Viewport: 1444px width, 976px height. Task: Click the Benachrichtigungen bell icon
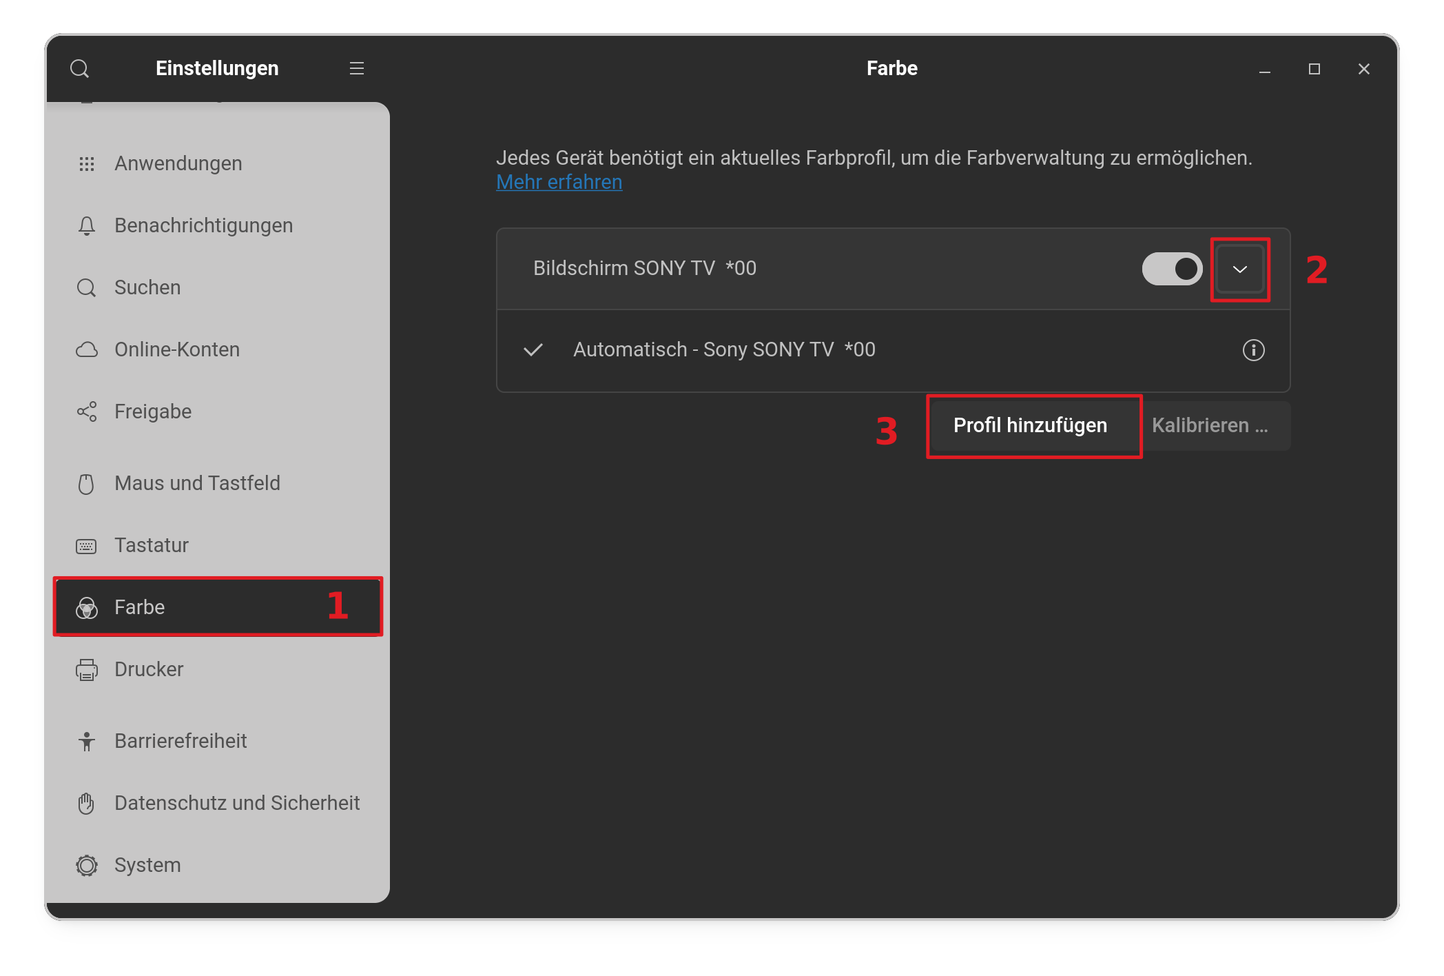click(87, 226)
